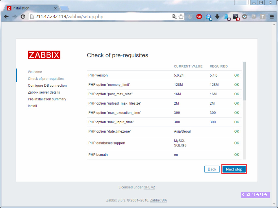278x208 pixels.
Task: Click the browser forward arrow
Action: (x=14, y=17)
